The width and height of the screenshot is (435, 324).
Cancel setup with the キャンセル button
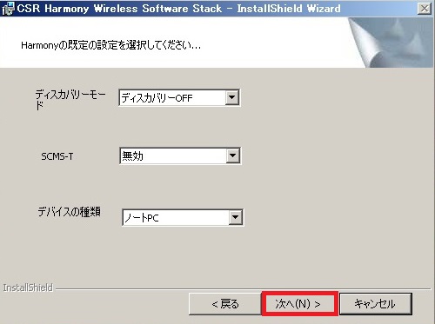pos(376,303)
